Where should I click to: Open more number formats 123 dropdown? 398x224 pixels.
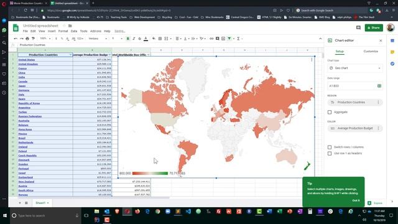pos(80,39)
